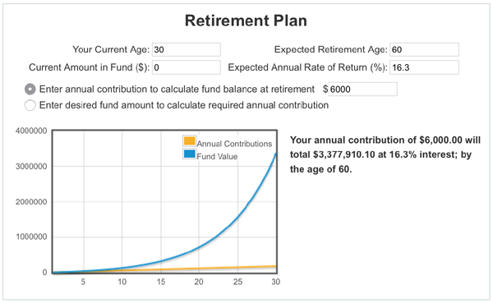Click the annual contribution dollar amount field
The image size is (493, 303).
click(363, 90)
